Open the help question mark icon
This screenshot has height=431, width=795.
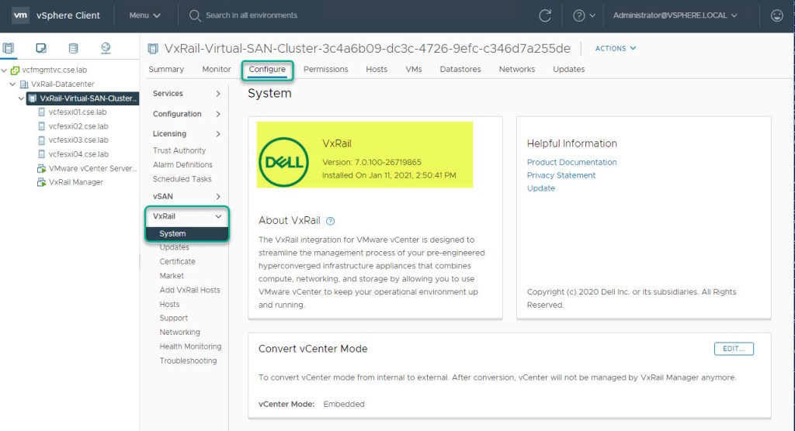(578, 16)
